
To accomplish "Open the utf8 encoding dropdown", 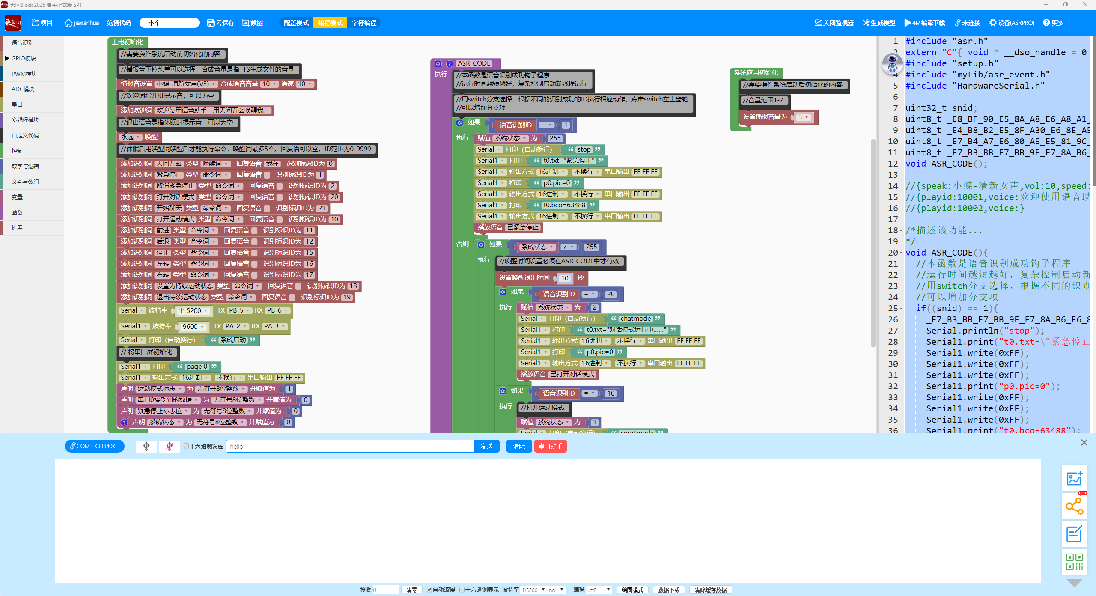I will (x=598, y=590).
